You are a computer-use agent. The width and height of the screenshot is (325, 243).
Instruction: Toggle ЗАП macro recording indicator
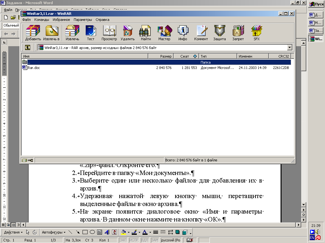pos(123,240)
